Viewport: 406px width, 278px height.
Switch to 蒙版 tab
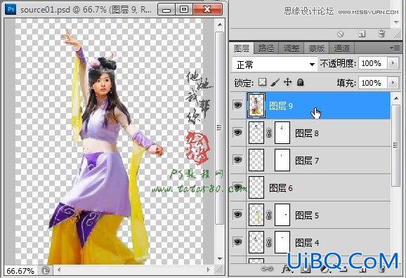(x=316, y=48)
